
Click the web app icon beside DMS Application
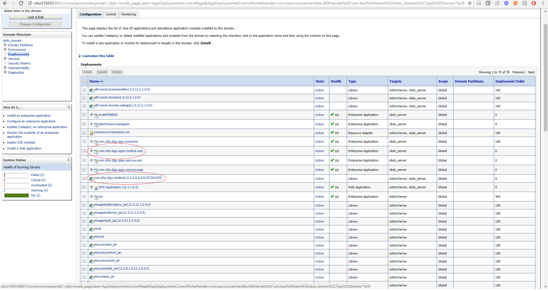coord(96,188)
